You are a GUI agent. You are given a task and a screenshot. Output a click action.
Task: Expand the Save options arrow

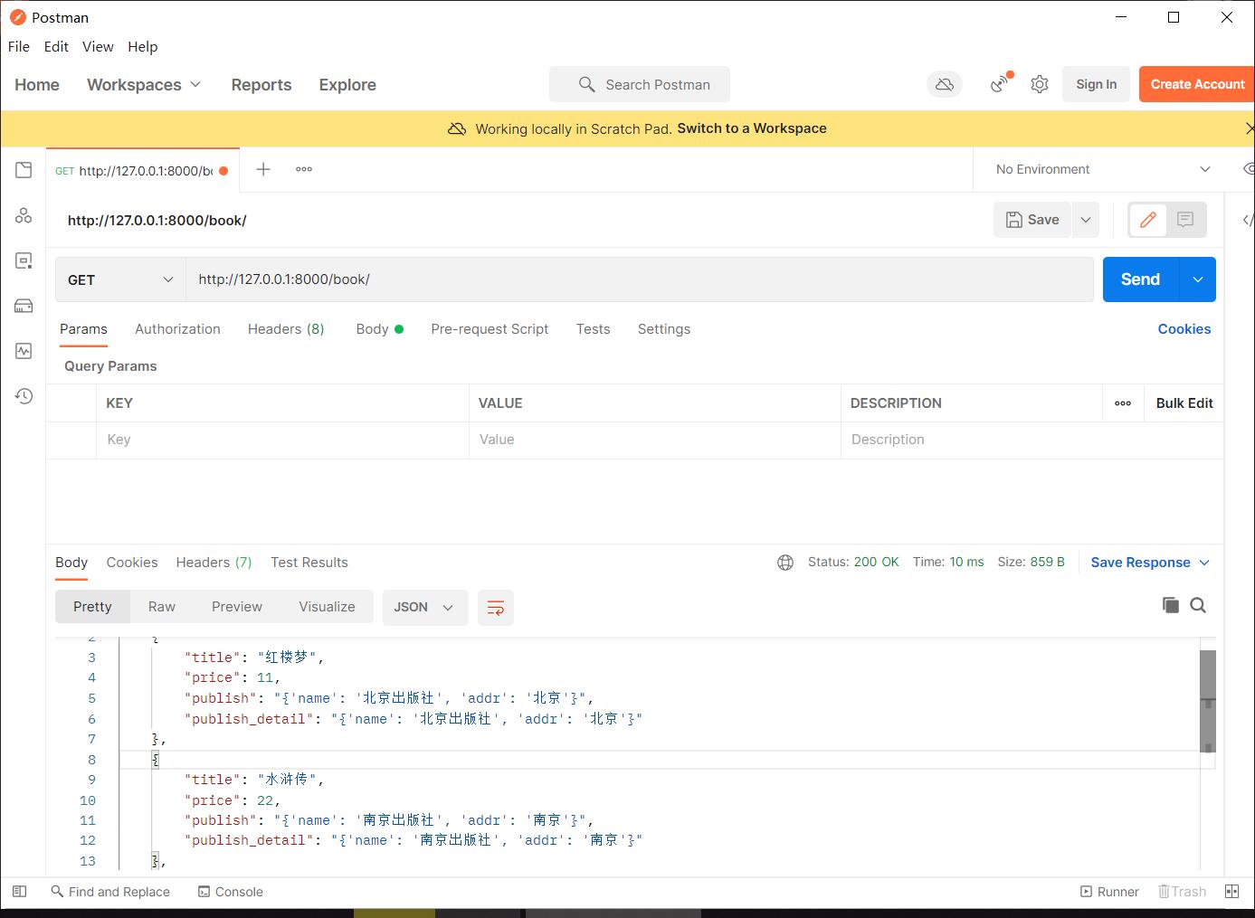1086,220
